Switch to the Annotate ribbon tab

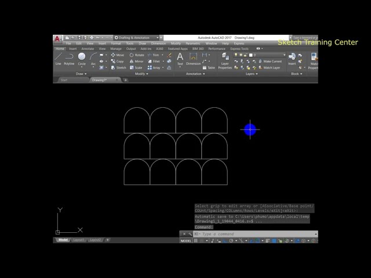pyautogui.click(x=88, y=49)
